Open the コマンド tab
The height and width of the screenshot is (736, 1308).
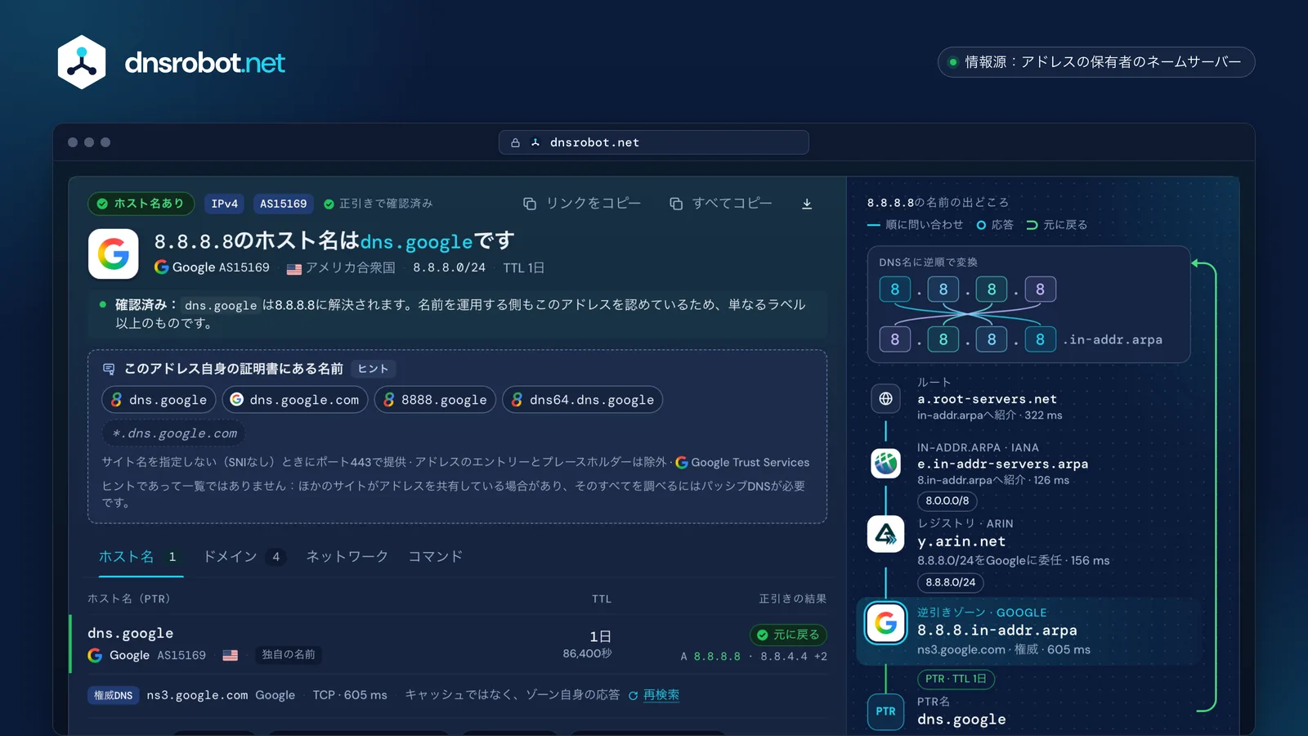[436, 557]
